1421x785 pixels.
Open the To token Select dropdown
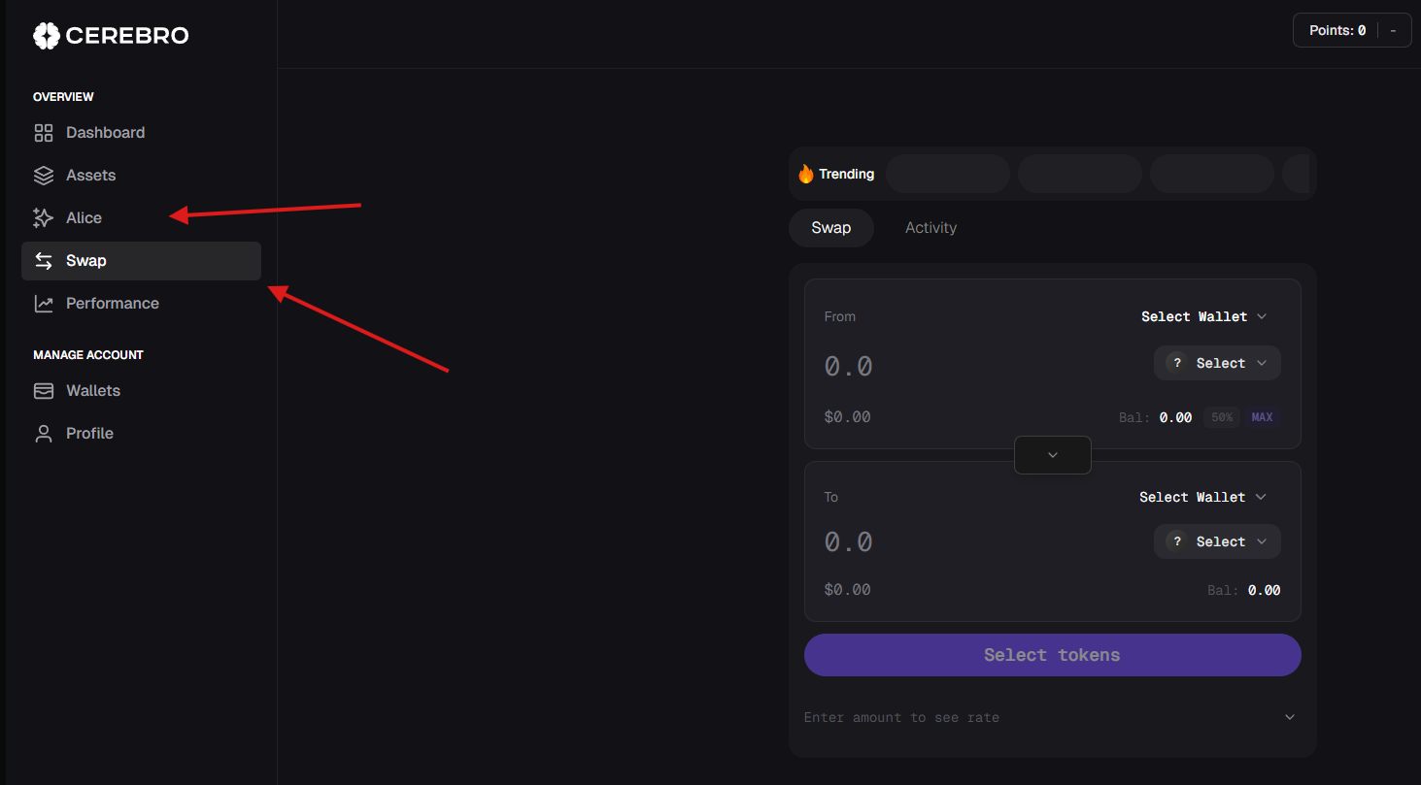click(x=1217, y=541)
